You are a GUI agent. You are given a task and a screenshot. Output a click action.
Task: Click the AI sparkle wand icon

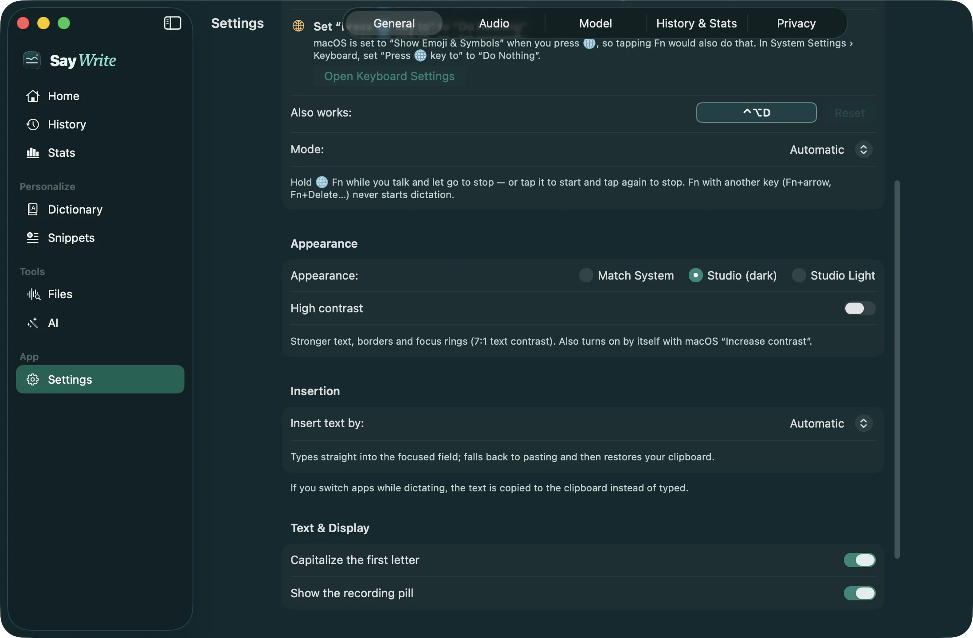(33, 323)
